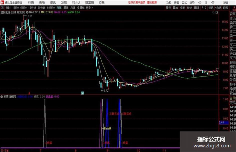
Task: Open the 选项 menu
Action: (192, 2)
